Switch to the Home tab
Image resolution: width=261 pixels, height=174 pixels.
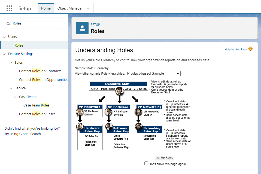(46, 8)
